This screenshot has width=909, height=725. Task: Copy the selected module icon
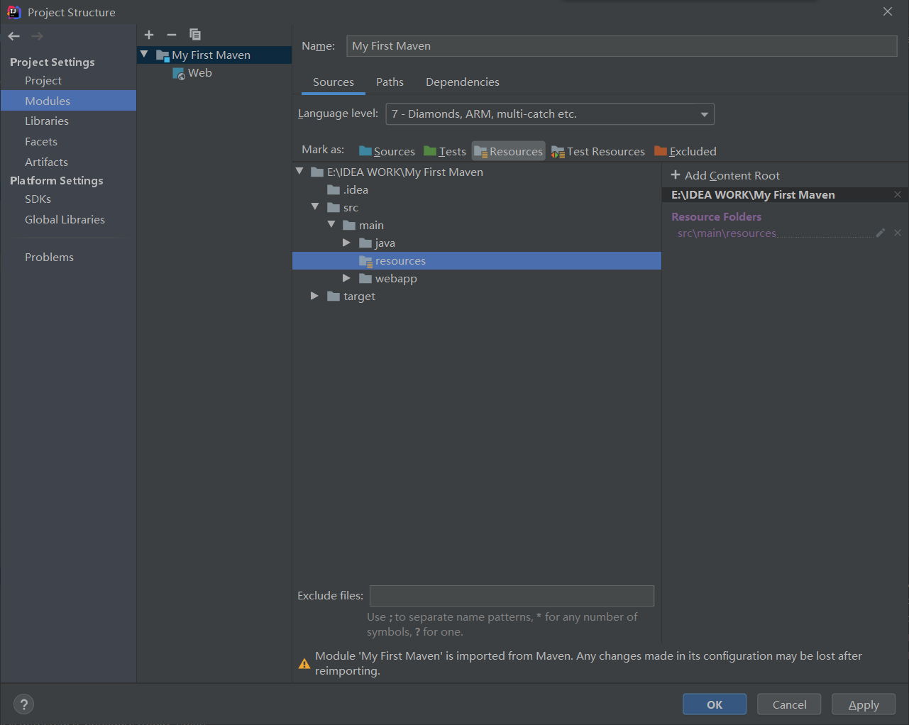195,34
